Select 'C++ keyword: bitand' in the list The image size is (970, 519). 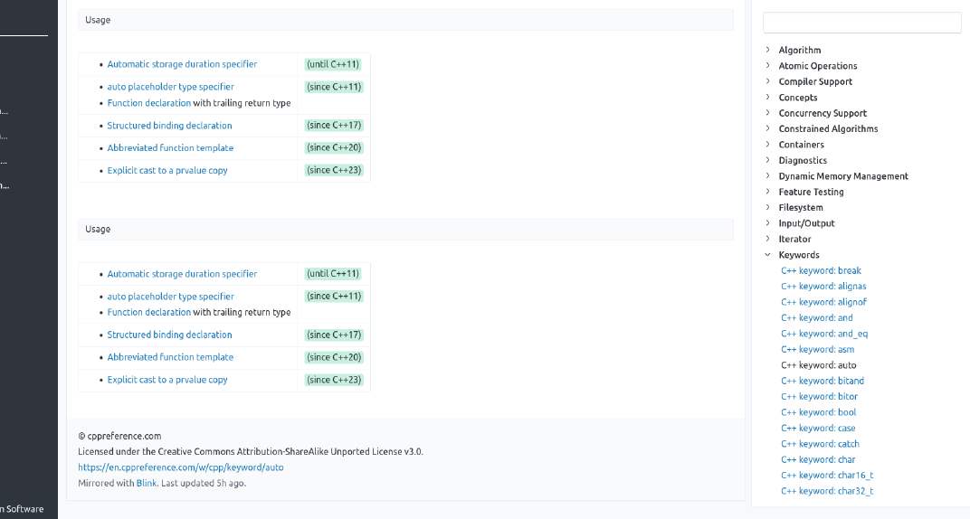[823, 381]
